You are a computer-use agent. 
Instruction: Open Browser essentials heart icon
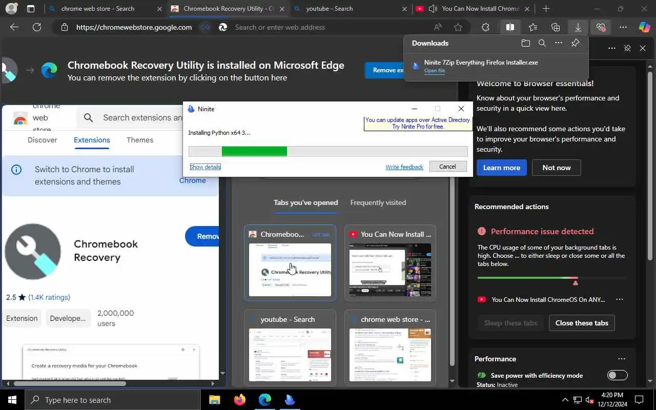601,27
